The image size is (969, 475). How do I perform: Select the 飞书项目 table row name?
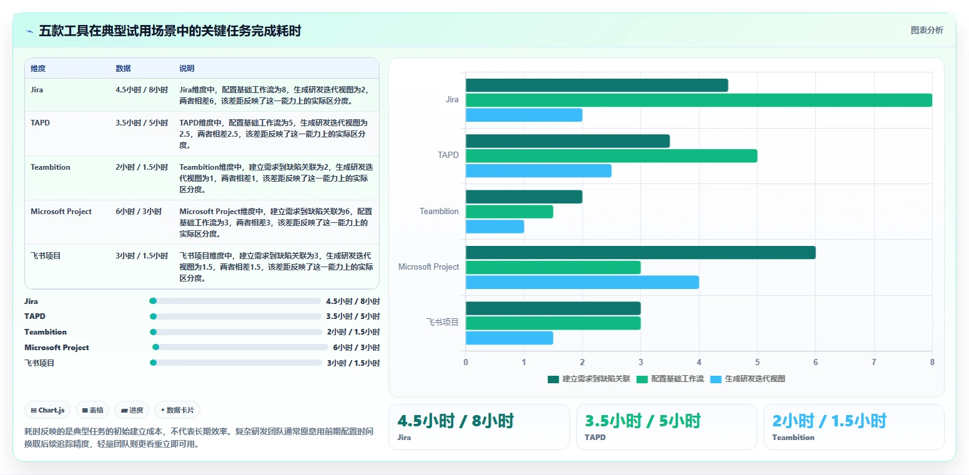46,256
